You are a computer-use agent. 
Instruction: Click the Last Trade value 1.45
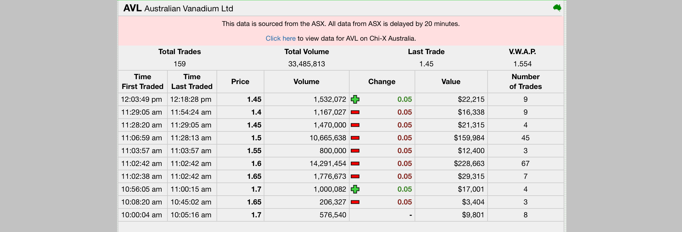[x=426, y=64]
